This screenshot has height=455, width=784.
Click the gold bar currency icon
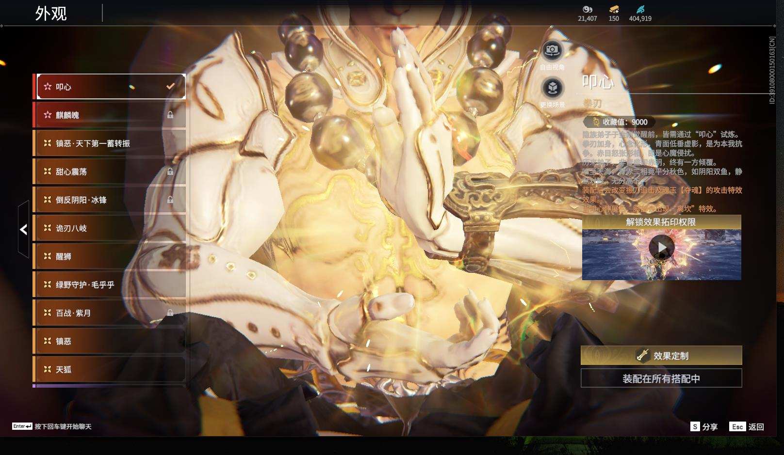tap(614, 9)
